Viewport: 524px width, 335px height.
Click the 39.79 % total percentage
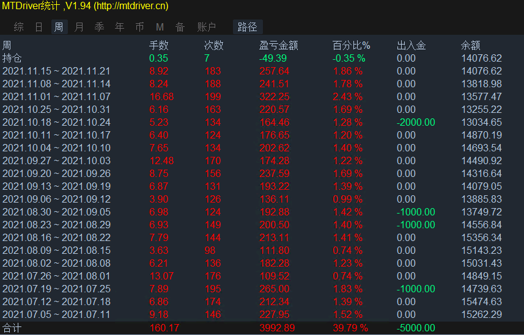point(350,328)
